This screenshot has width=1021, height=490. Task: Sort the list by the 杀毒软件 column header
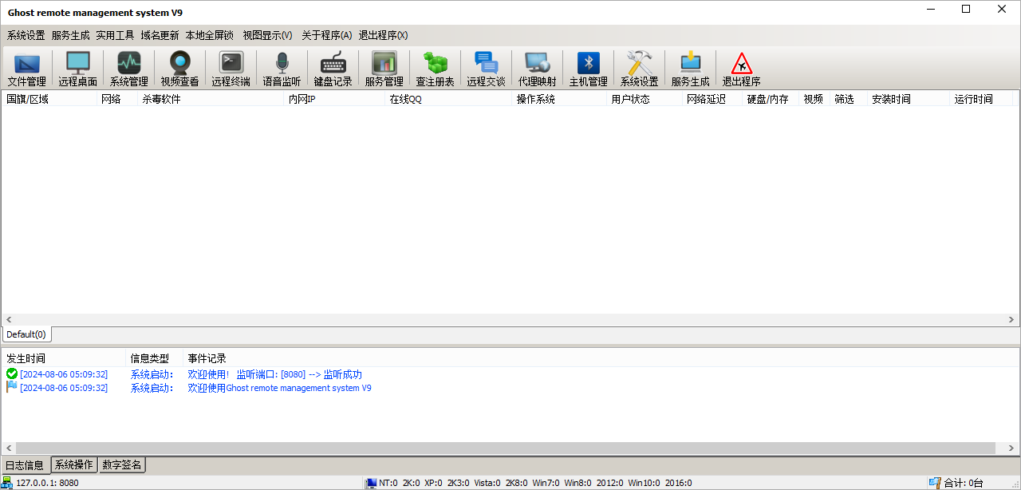coord(162,99)
